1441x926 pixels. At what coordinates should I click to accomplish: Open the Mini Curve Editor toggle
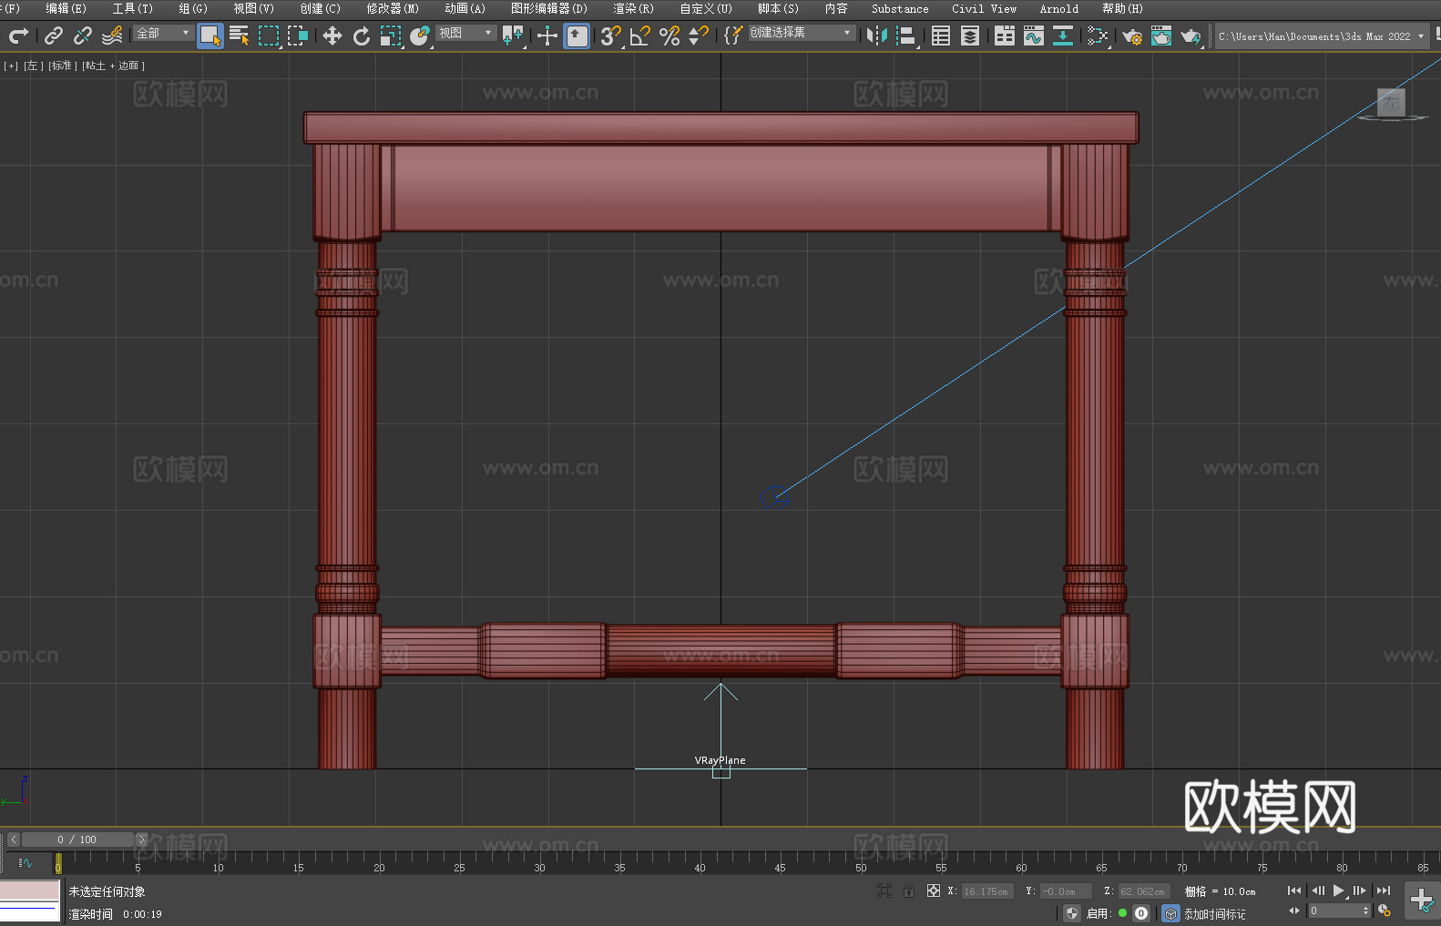tap(25, 862)
